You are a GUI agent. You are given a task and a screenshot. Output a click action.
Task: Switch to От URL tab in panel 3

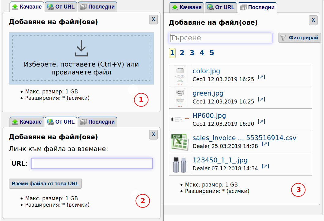pos(221,7)
